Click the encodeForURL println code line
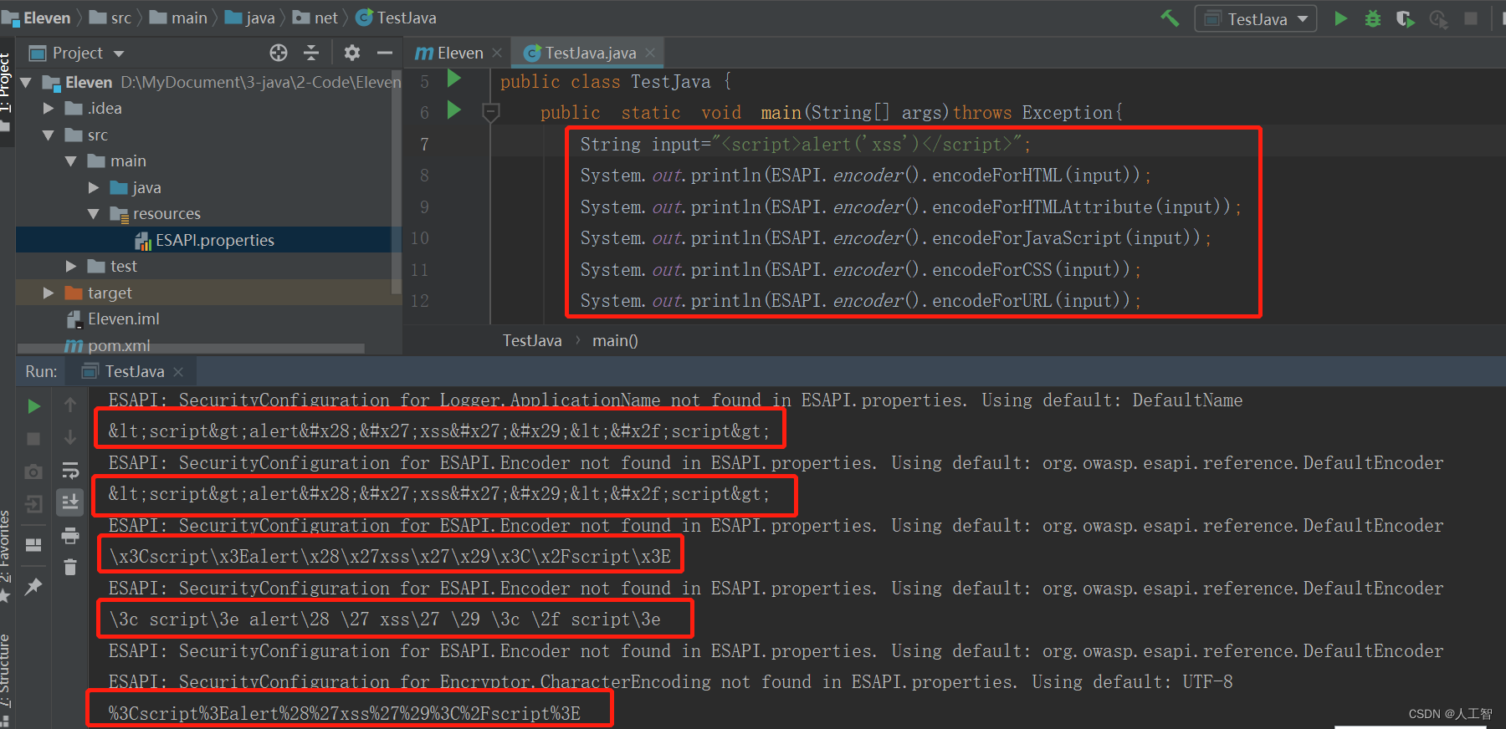 [x=860, y=301]
